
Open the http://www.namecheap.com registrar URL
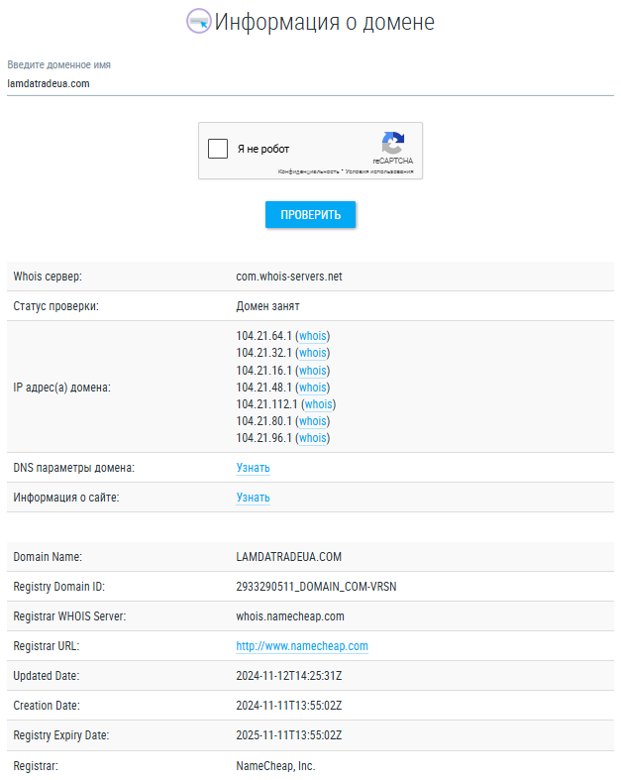(x=302, y=646)
